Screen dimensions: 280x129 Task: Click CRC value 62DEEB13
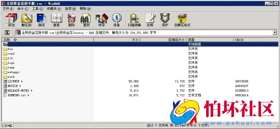[242, 91]
